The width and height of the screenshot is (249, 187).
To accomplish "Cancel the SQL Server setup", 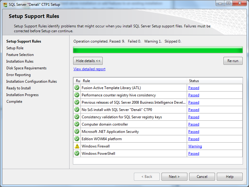I will [202, 177].
